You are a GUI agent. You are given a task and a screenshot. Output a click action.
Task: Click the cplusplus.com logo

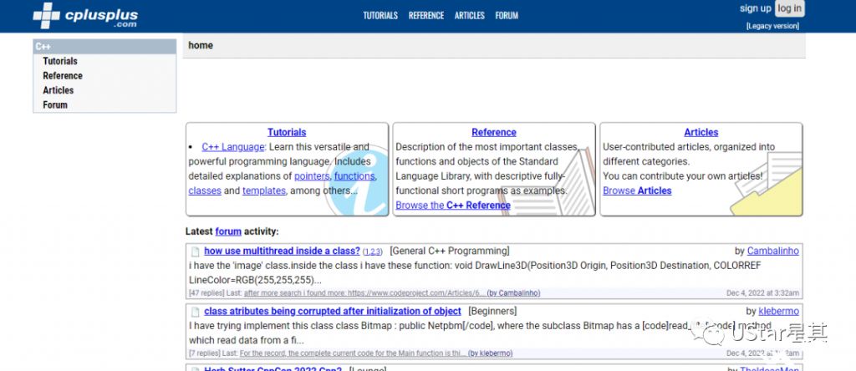click(85, 15)
